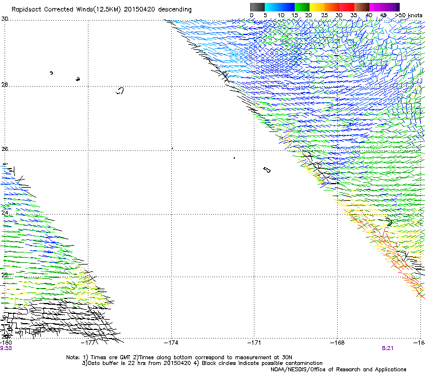Click the 'NOAA/NESDIS/Office of Research and Applications' credit

[338, 370]
